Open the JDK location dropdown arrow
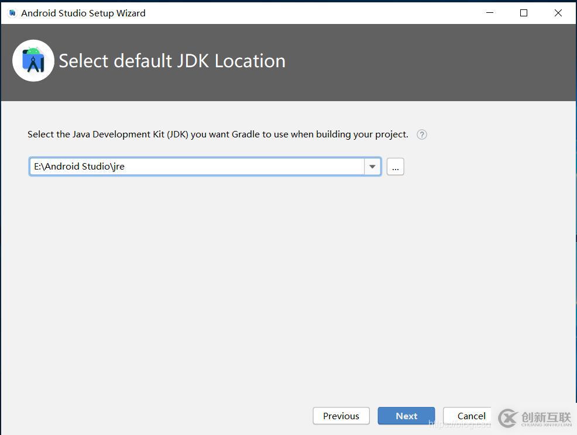This screenshot has width=577, height=435. [x=372, y=167]
